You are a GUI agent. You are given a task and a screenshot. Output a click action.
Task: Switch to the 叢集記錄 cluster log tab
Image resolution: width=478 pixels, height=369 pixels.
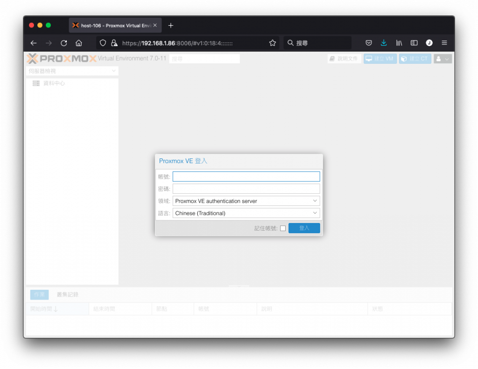tap(68, 294)
